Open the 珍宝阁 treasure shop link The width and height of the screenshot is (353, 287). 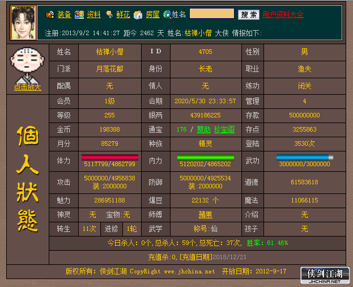[224, 129]
